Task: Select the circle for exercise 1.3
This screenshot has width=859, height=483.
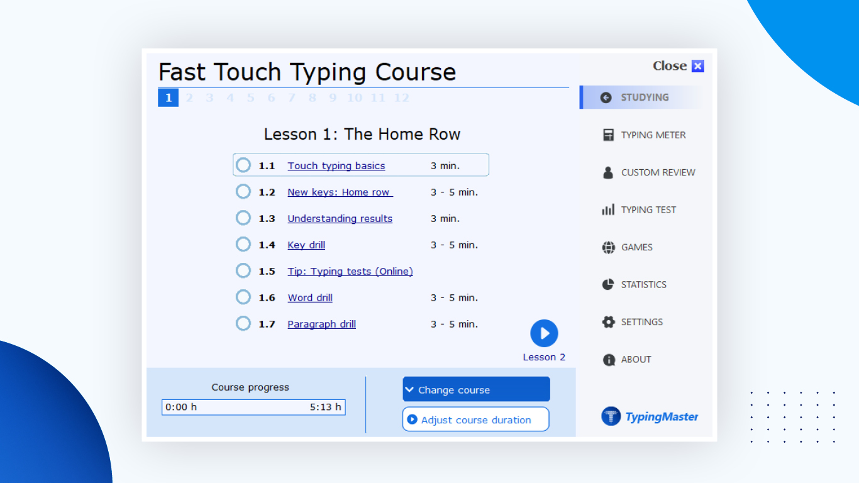Action: tap(243, 218)
